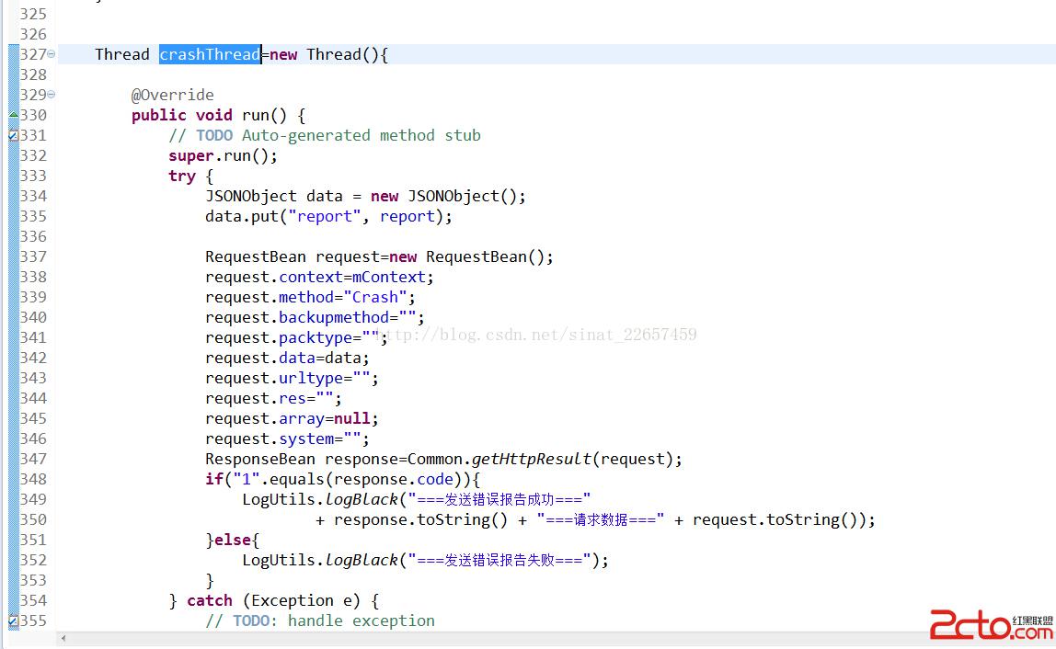
Task: Click the 'null' keyword in request.array
Action: (x=352, y=418)
